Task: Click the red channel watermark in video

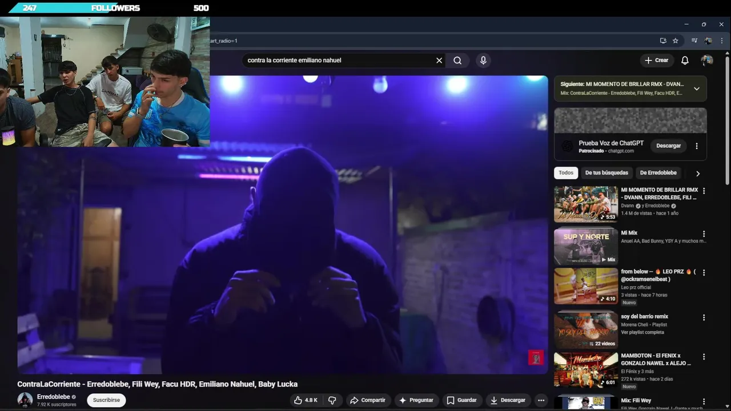Action: click(x=535, y=357)
